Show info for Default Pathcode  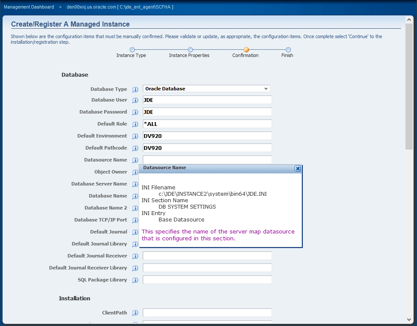pyautogui.click(x=135, y=148)
